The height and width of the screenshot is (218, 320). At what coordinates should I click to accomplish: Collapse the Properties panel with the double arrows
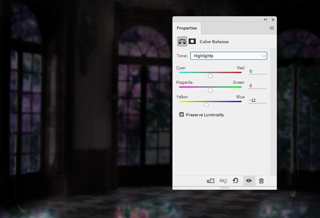point(265,19)
